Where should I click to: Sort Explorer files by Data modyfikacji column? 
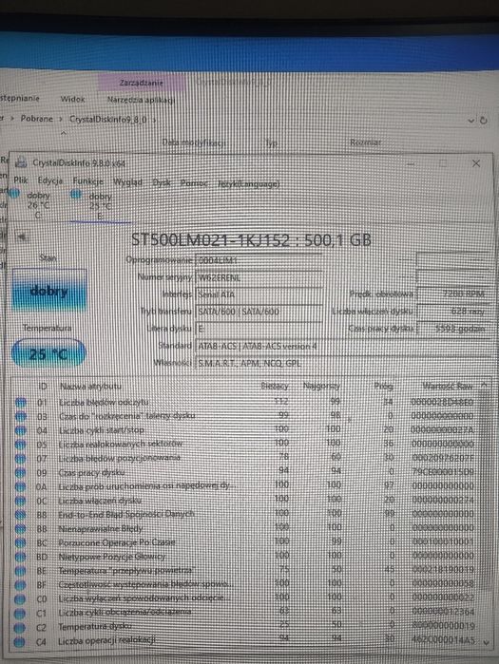pos(194,142)
